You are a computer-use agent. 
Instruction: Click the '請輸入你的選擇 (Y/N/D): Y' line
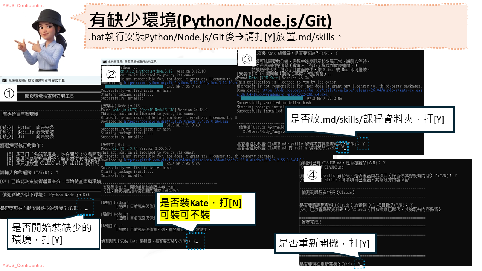(x=29, y=172)
